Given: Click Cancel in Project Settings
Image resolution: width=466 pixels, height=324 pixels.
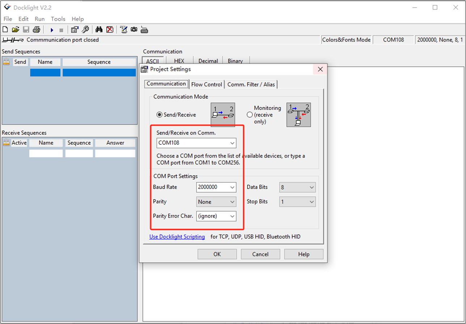Looking at the screenshot, I should (260, 254).
